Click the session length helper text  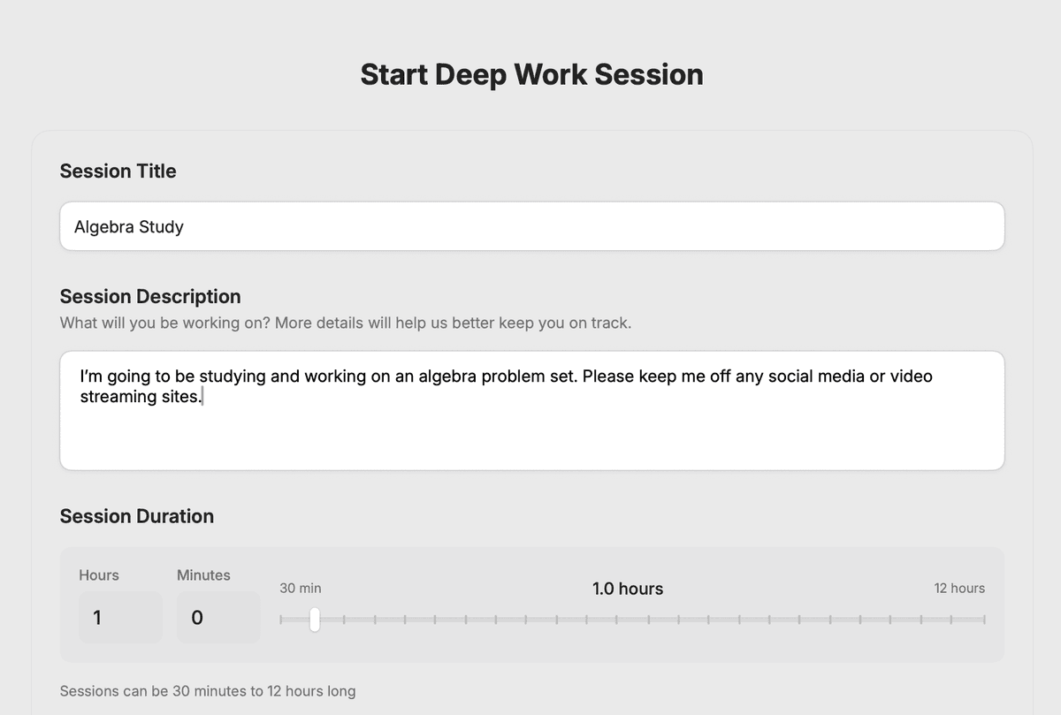click(208, 691)
